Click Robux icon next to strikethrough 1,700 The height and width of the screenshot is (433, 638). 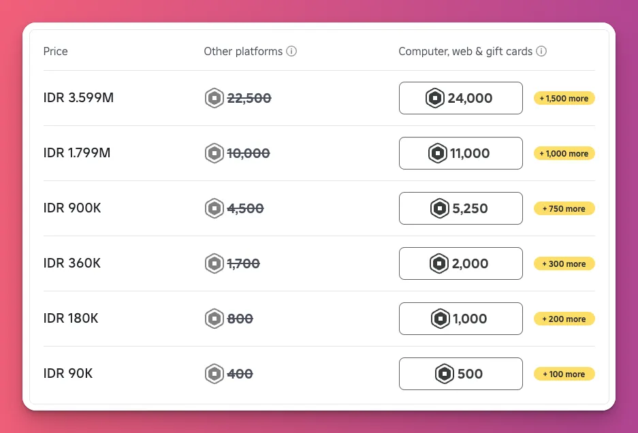[x=214, y=263]
